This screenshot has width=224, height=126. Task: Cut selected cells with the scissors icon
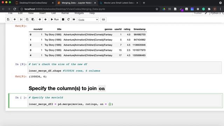click(x=21, y=20)
